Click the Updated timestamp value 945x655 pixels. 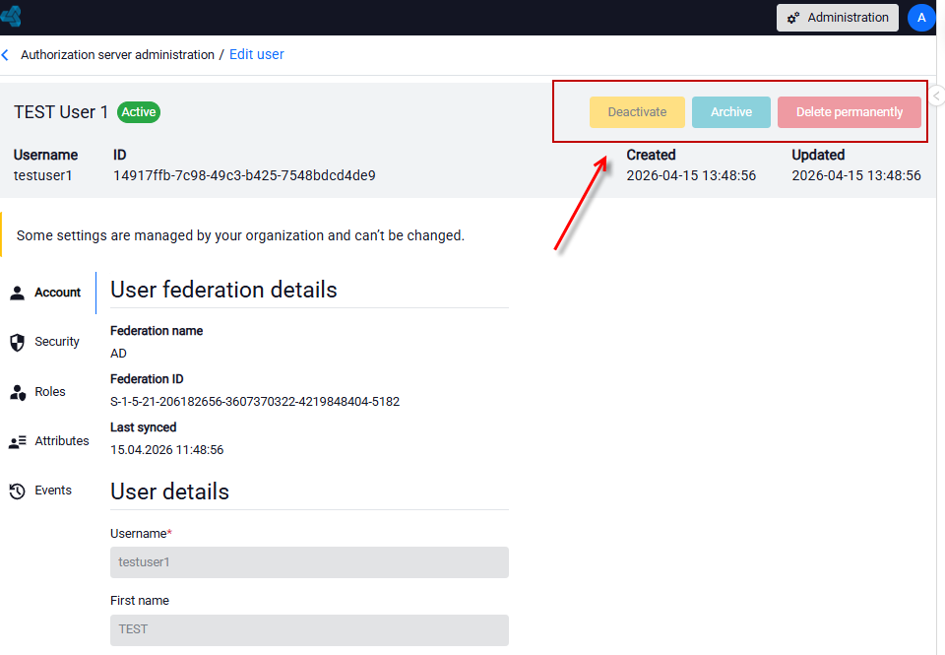pyautogui.click(x=855, y=175)
